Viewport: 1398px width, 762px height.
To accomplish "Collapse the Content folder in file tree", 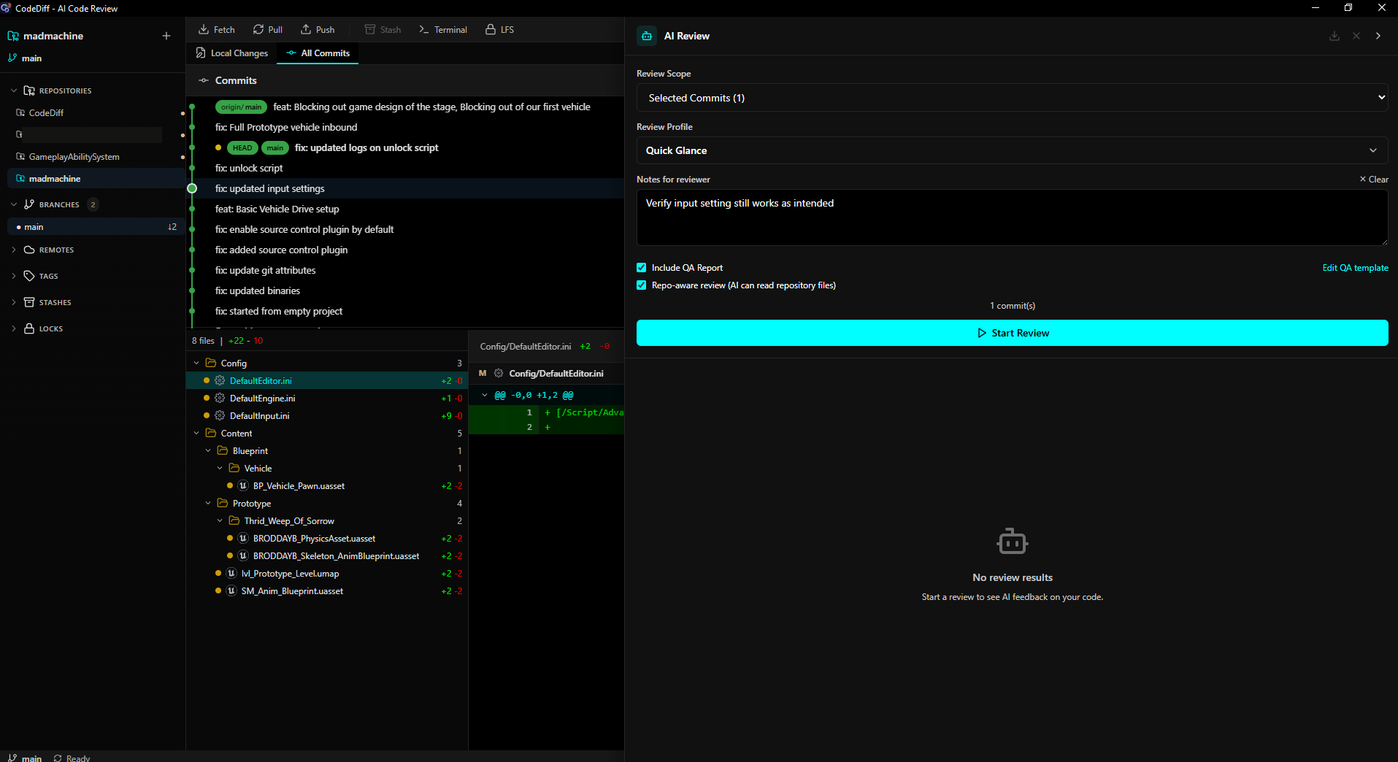I will [196, 433].
